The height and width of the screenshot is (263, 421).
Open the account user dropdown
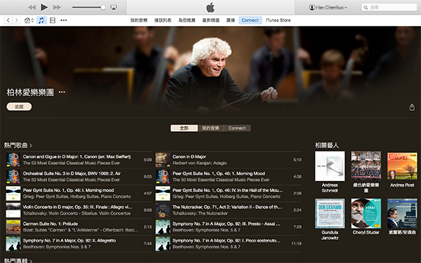[x=328, y=7]
